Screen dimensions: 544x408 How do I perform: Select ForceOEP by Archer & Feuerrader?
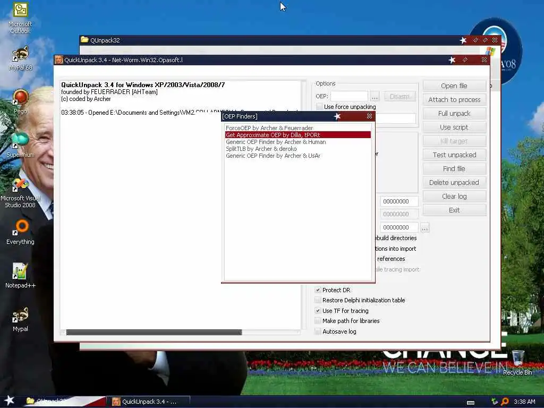click(298, 128)
